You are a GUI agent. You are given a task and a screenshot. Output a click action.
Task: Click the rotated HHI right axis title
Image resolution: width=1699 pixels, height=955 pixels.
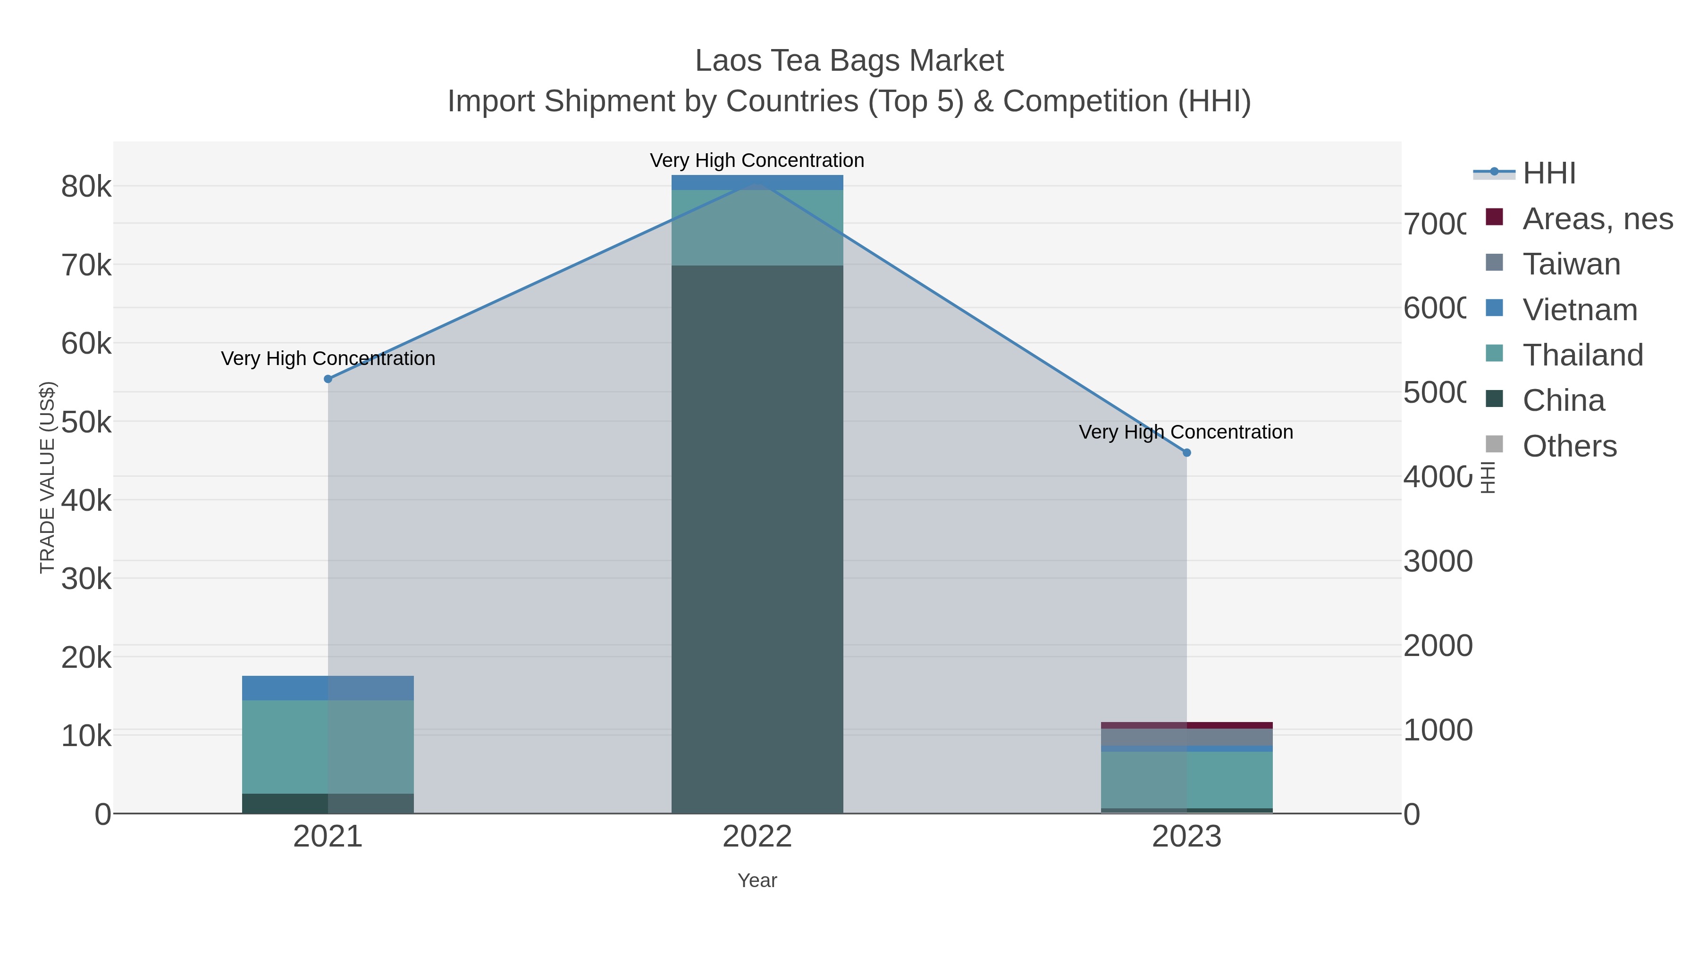[1488, 477]
